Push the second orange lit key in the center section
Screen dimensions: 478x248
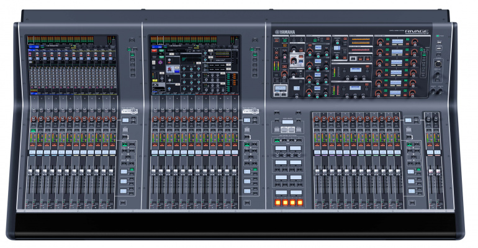point(285,202)
